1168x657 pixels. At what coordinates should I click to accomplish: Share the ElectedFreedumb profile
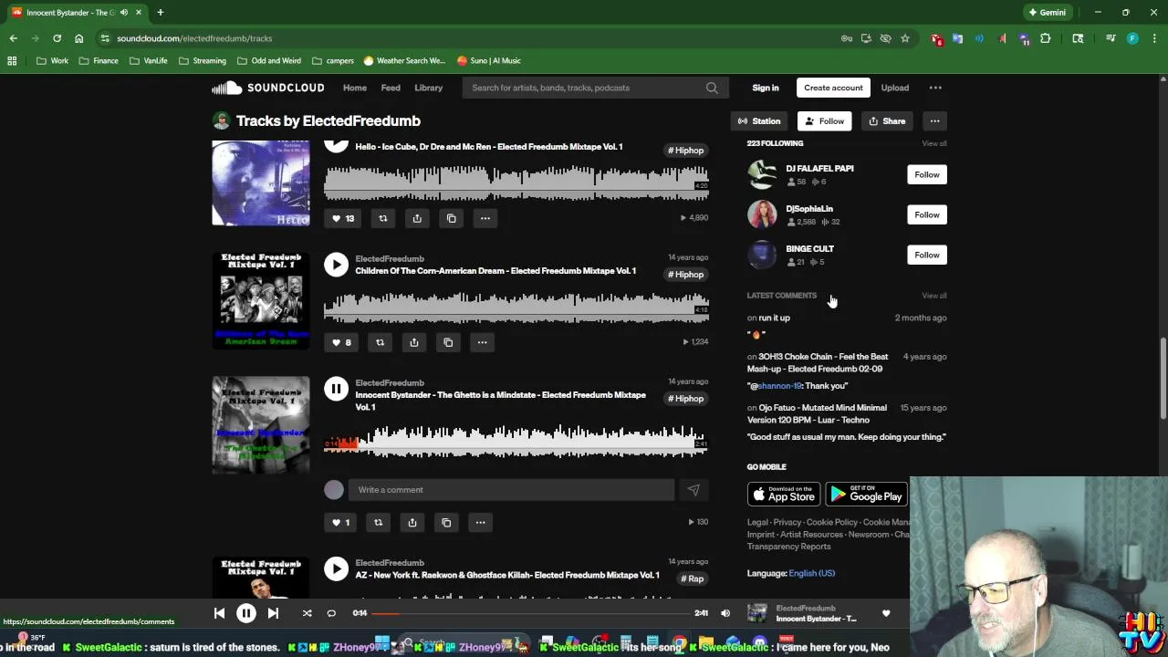887,120
